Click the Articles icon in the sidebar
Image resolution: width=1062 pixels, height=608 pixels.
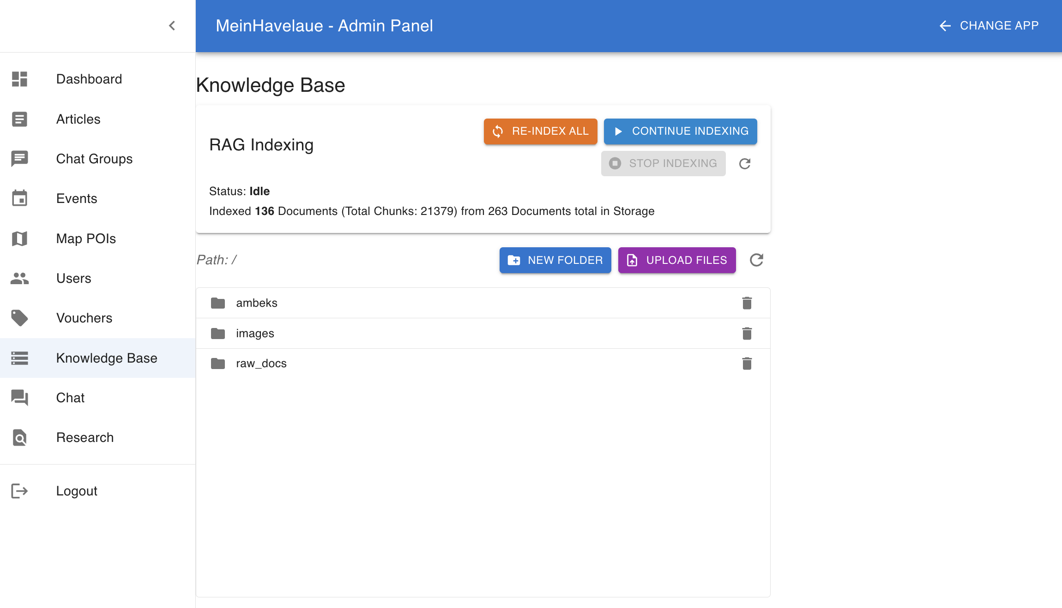pos(19,119)
